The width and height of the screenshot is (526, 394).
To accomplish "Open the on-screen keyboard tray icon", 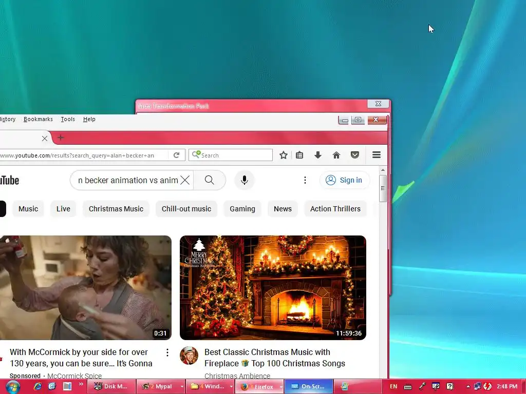I will click(408, 387).
